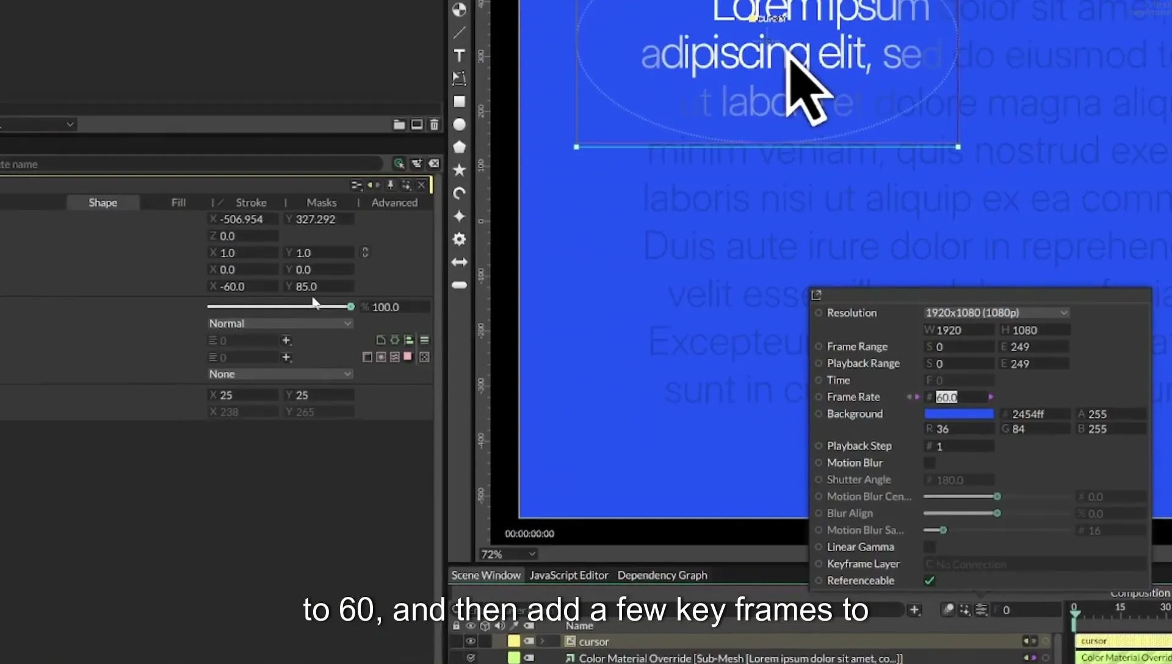The image size is (1172, 664).
Task: Select the Text tool in the toolbar
Action: coord(459,56)
